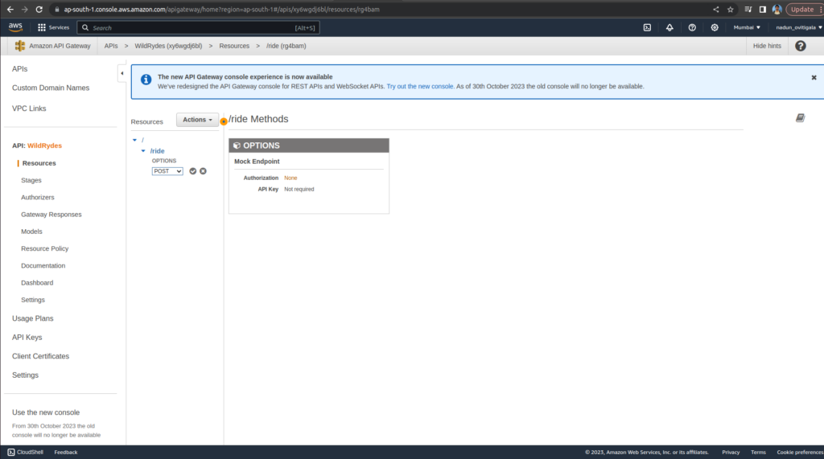This screenshot has width=824, height=459.
Task: Click the WildRydes API name link
Action: 44,145
